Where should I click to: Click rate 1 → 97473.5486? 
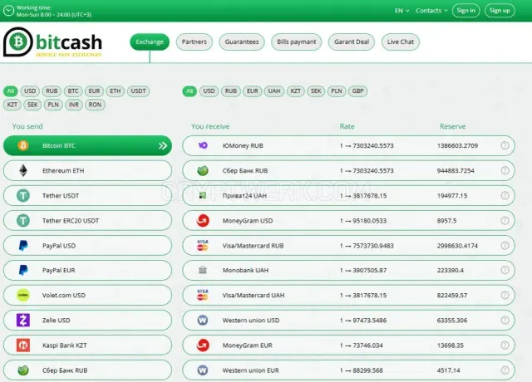pos(363,321)
